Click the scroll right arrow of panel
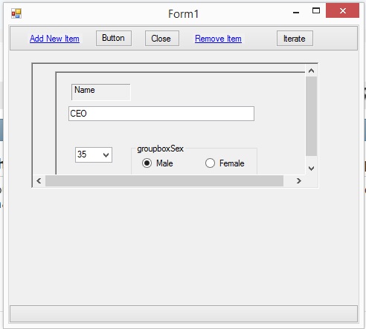 coord(299,181)
